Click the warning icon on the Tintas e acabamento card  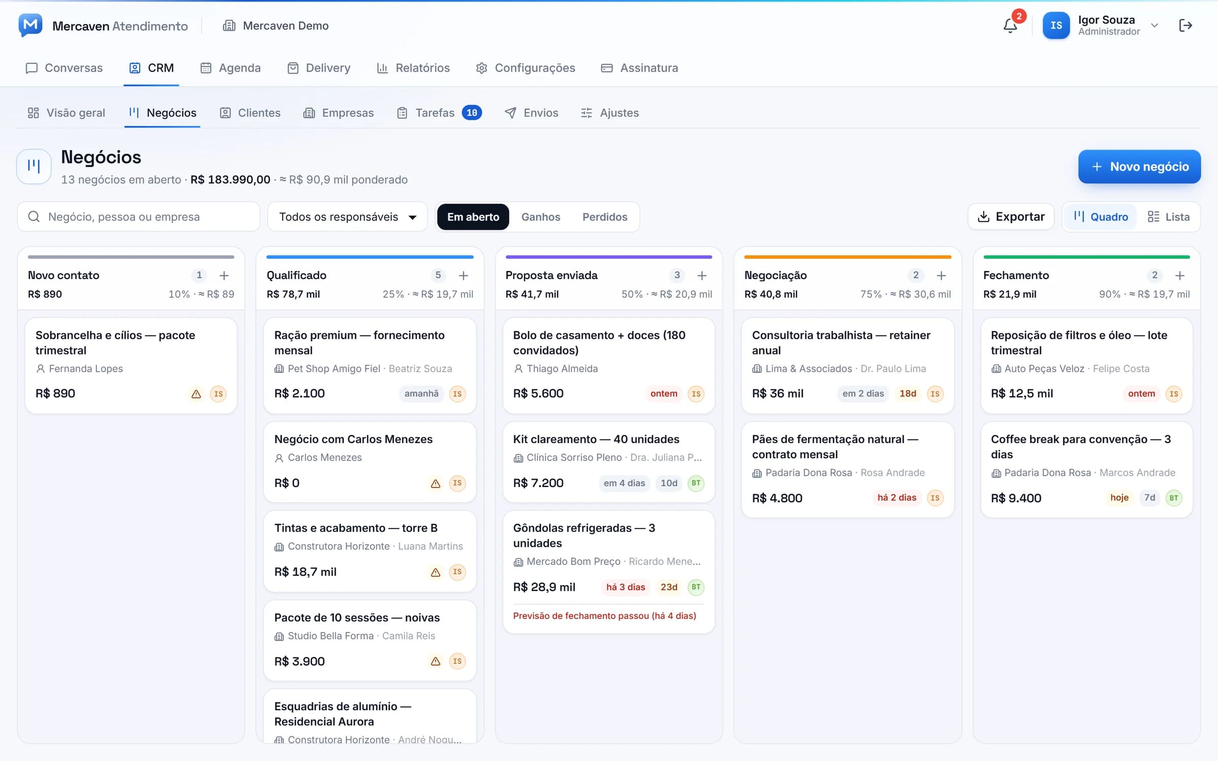pyautogui.click(x=435, y=572)
